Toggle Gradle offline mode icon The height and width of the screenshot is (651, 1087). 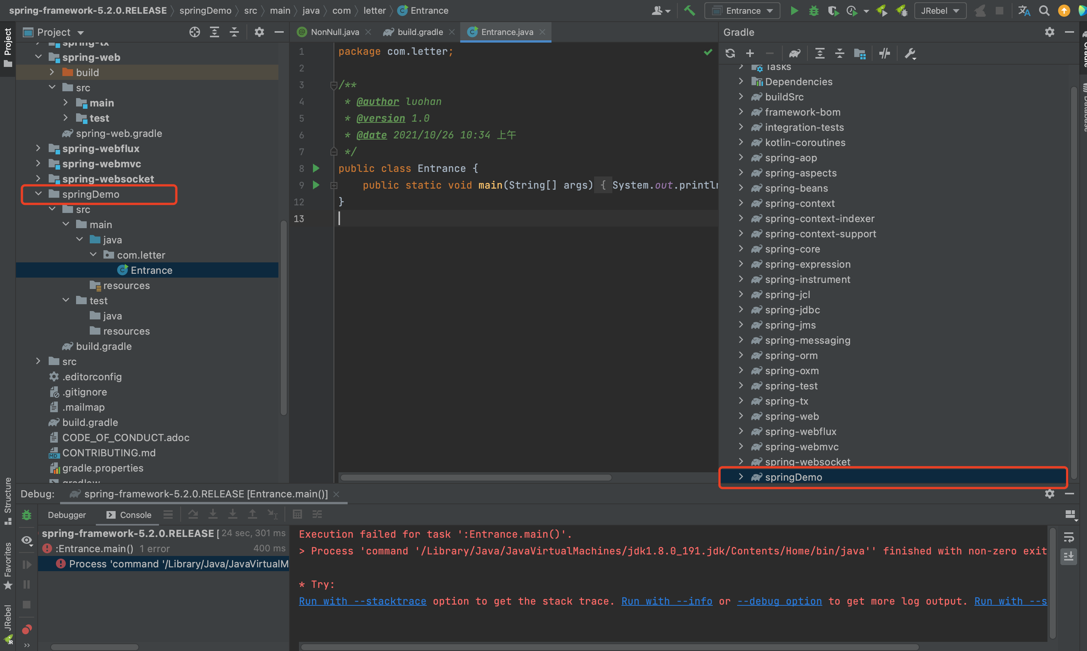click(884, 54)
